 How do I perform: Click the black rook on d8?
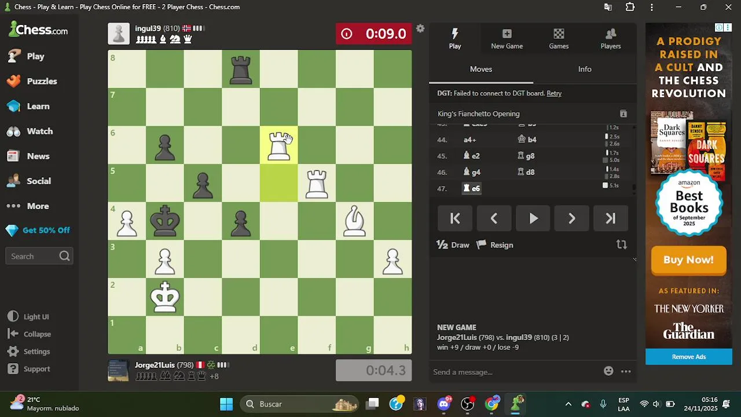click(241, 69)
